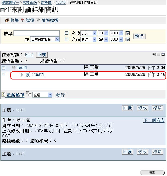Click the 清除旗標 clear flag icon
Viewport: 167px width, 176px height.
click(x=38, y=21)
